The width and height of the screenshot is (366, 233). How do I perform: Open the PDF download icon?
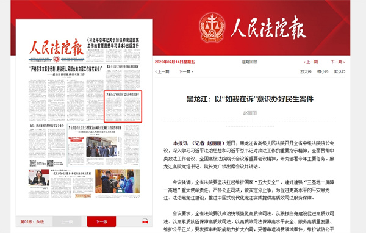[x=145, y=221]
